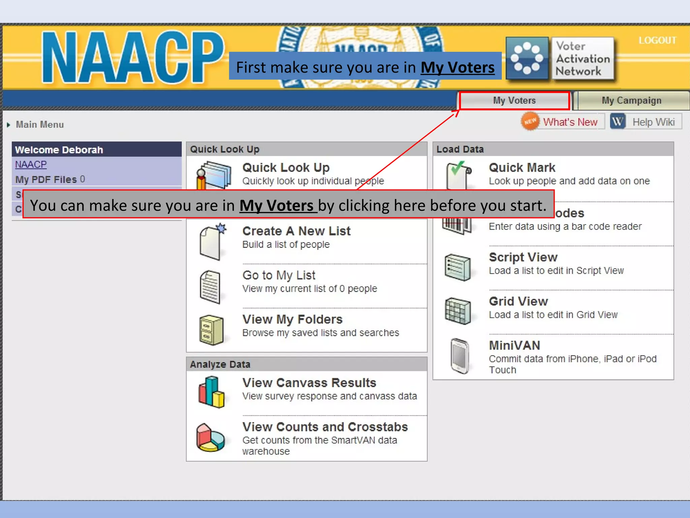Open the View My Folders cabinet icon
Screen dimensions: 690x518
pos(211,330)
